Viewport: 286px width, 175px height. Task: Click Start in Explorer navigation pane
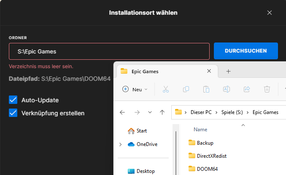tap(137, 131)
